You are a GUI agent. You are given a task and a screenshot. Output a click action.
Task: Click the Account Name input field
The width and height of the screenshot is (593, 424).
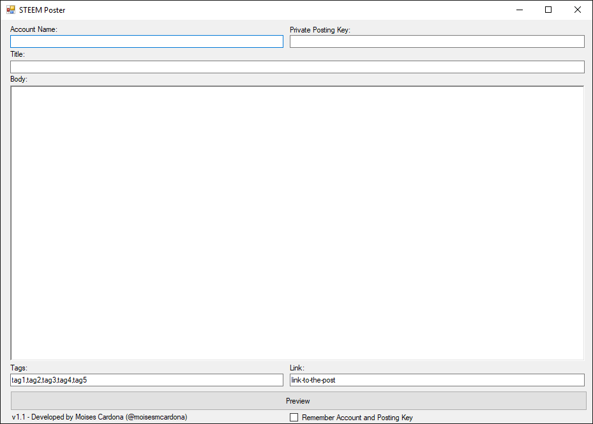pos(147,41)
